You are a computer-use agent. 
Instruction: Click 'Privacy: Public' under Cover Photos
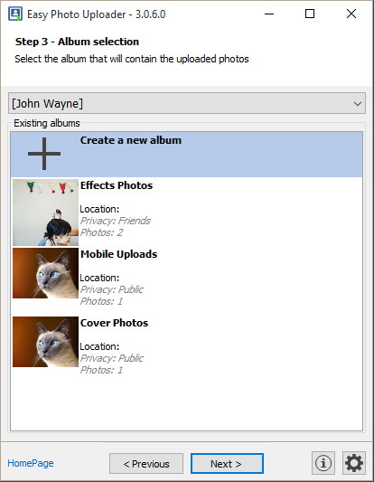click(x=112, y=358)
